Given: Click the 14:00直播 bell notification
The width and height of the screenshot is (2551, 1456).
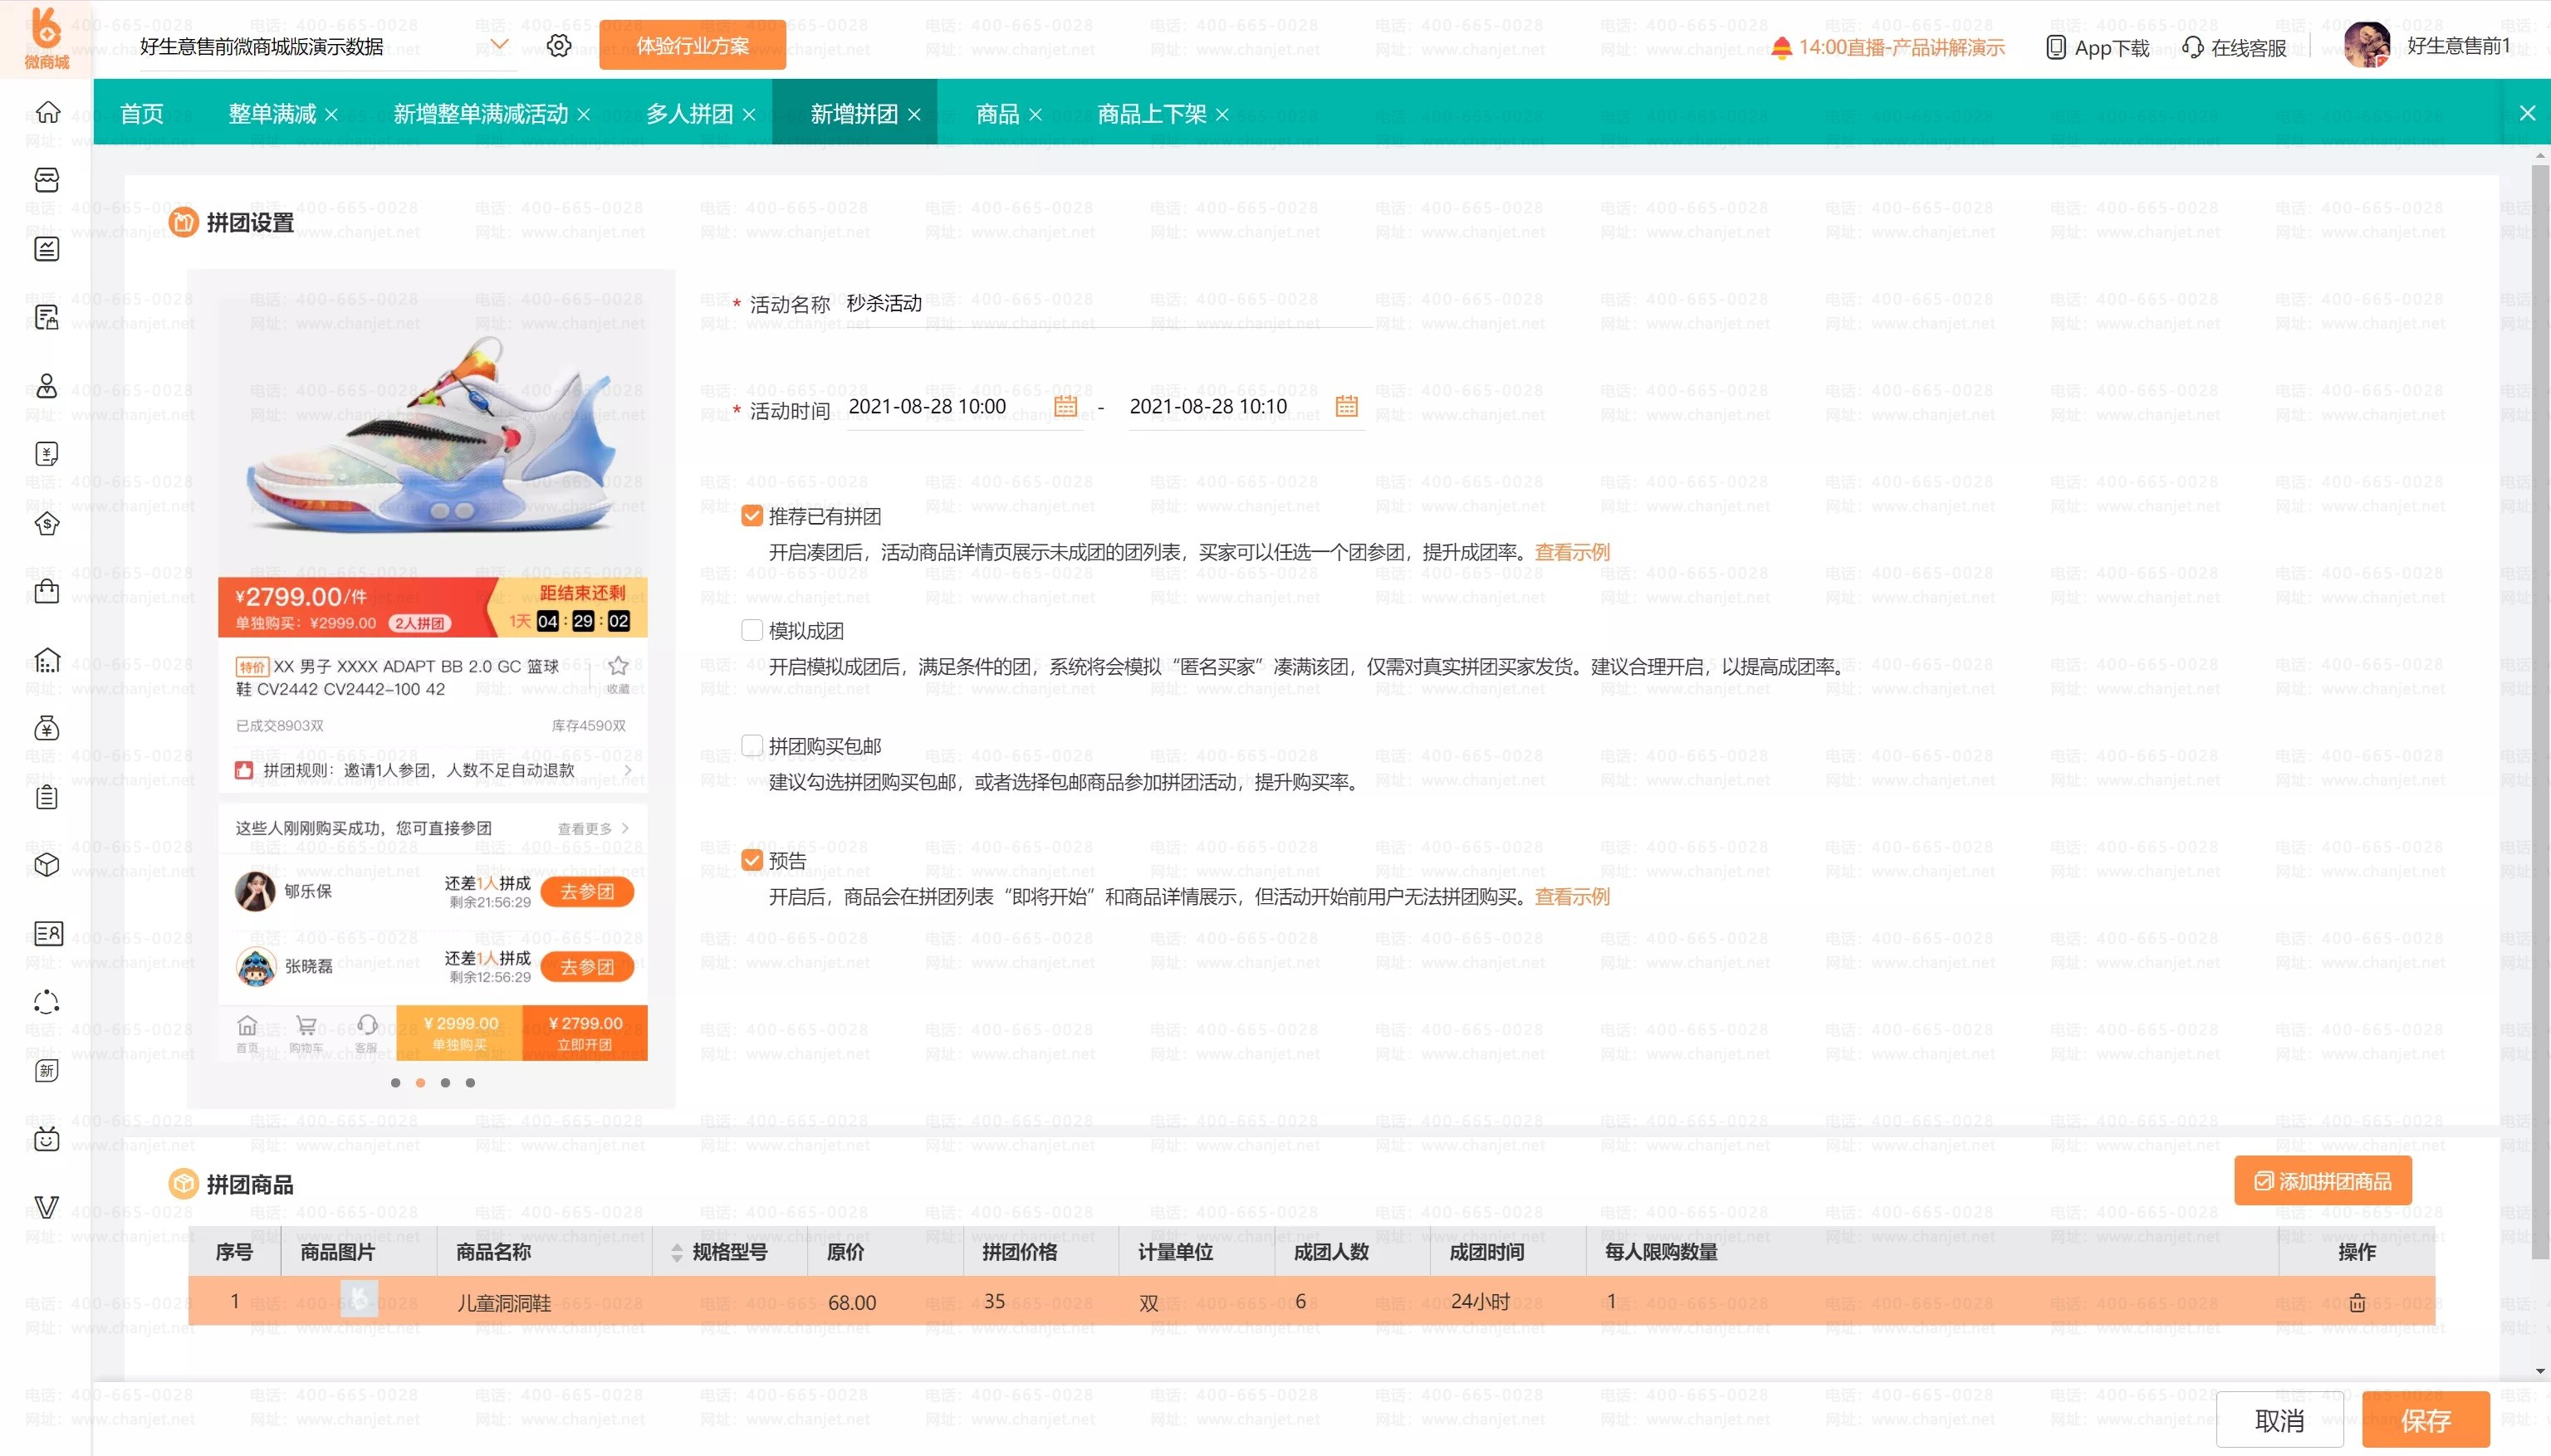Looking at the screenshot, I should tap(1887, 47).
